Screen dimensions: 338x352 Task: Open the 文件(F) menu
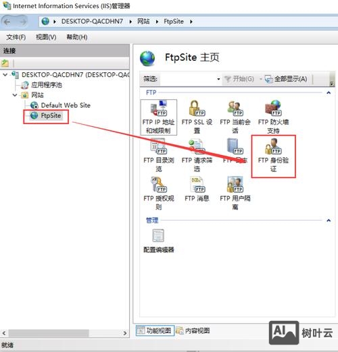click(16, 37)
